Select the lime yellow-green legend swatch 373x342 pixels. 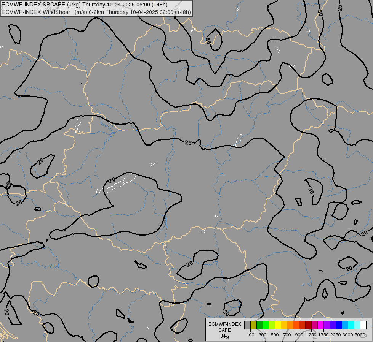(x=272, y=325)
